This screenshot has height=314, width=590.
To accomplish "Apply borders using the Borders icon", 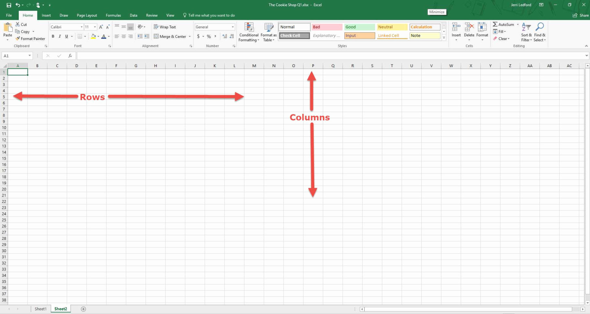I will [80, 37].
